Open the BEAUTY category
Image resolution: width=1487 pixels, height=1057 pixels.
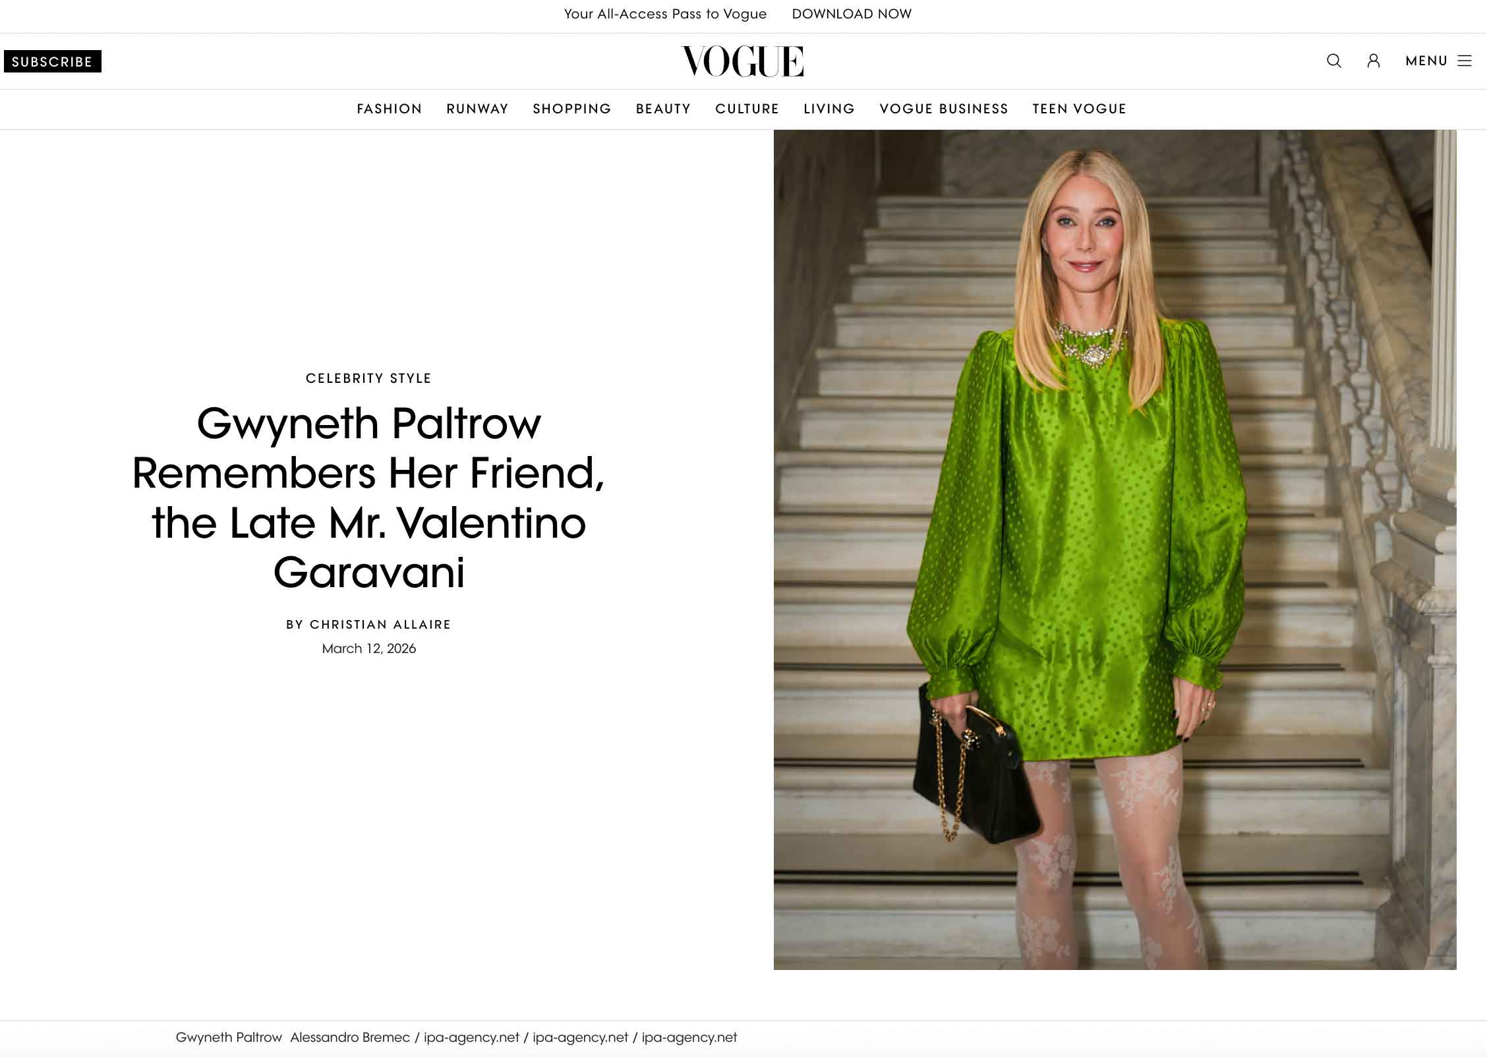click(x=663, y=109)
